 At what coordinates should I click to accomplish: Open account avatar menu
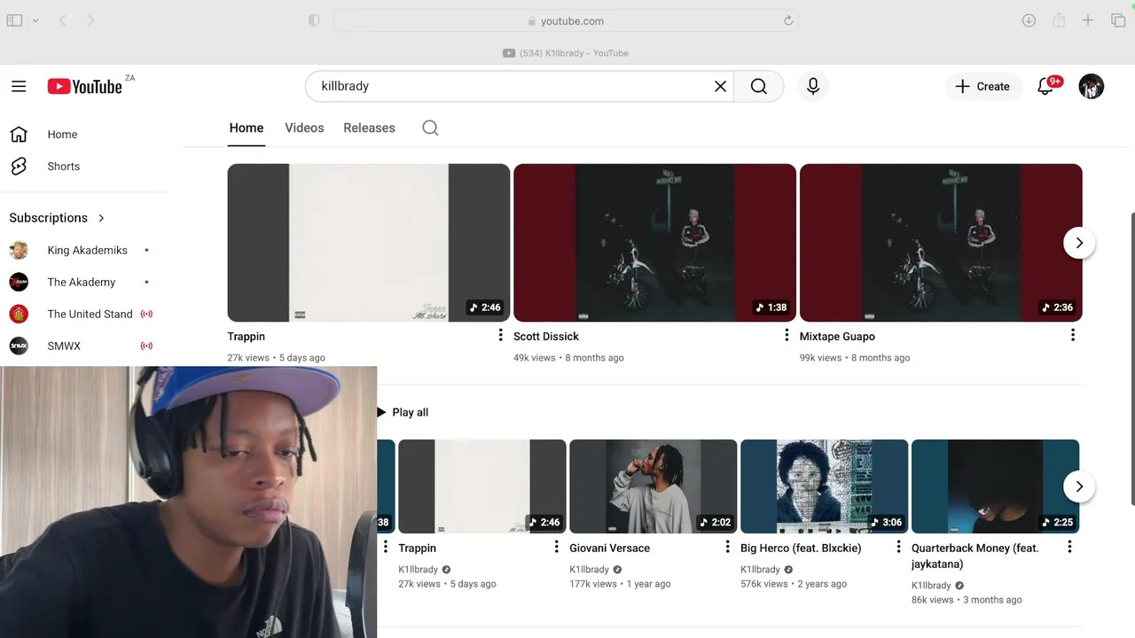point(1092,86)
